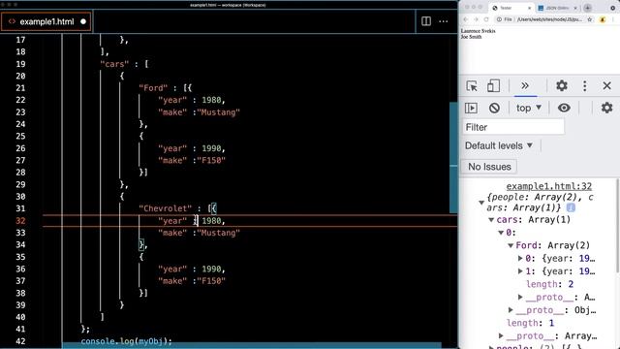
Task: Show more DevTools tabs chevron
Action: click(x=525, y=86)
